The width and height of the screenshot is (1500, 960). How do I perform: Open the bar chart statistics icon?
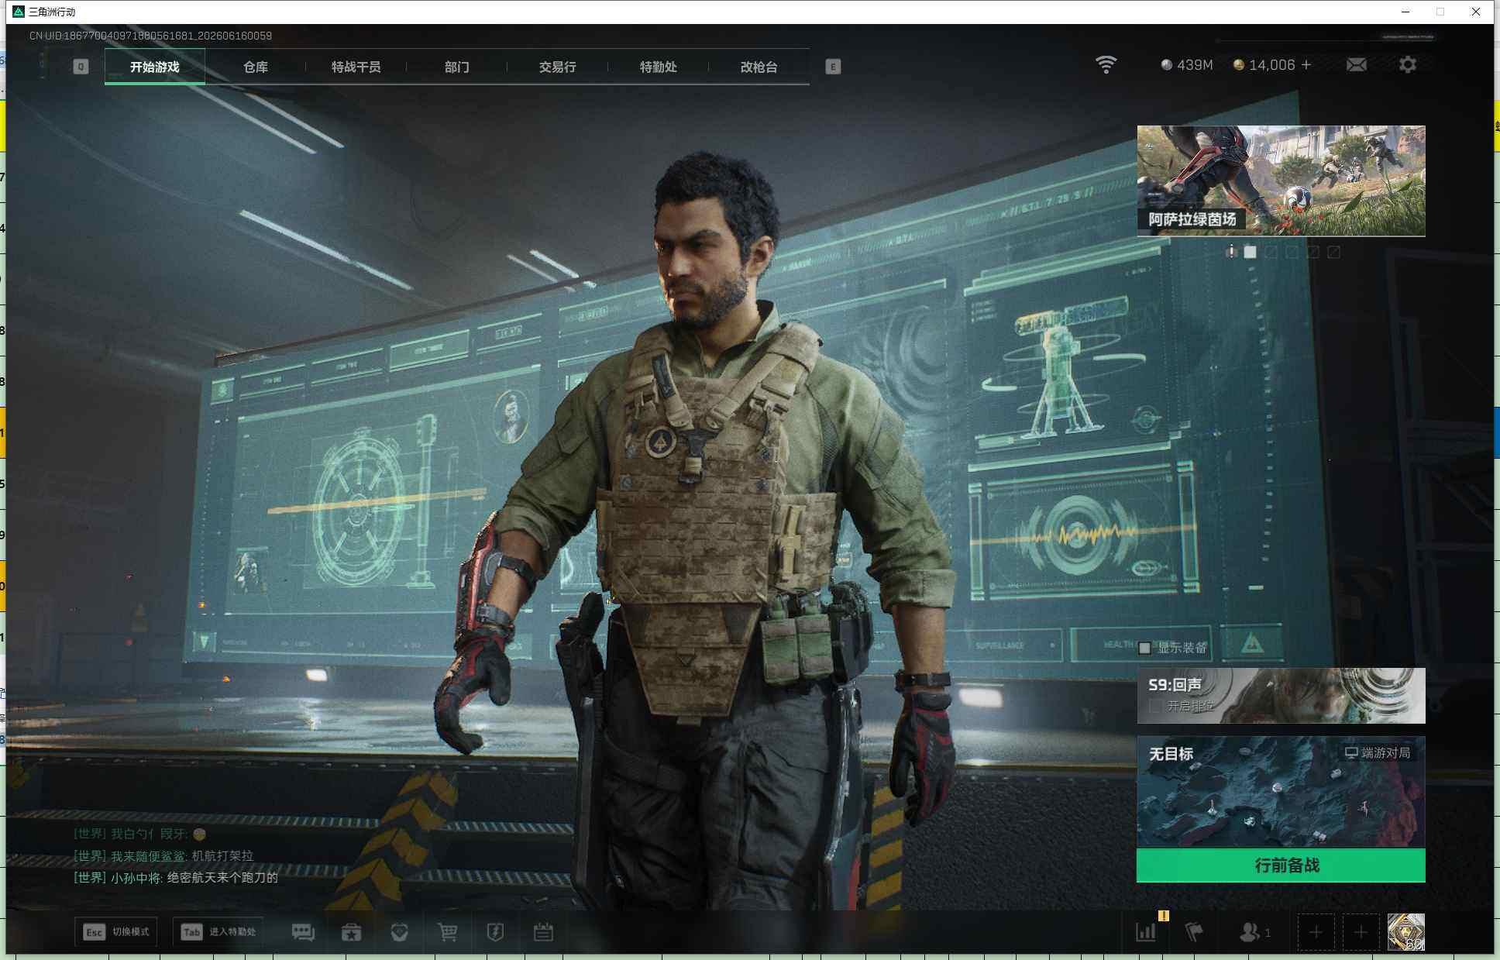point(1146,932)
